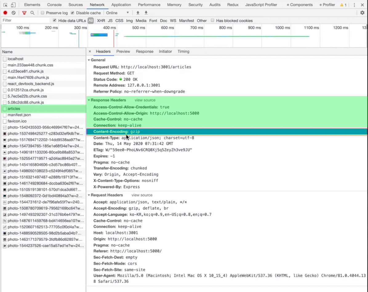This screenshot has width=368, height=292.
Task: Collapse the Response Headers section
Action: [89, 100]
